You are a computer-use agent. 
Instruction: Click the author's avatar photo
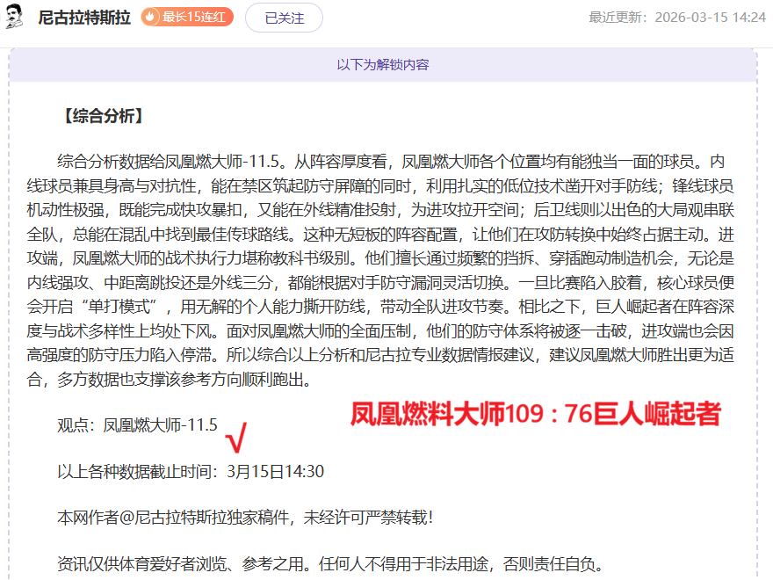coord(15,18)
